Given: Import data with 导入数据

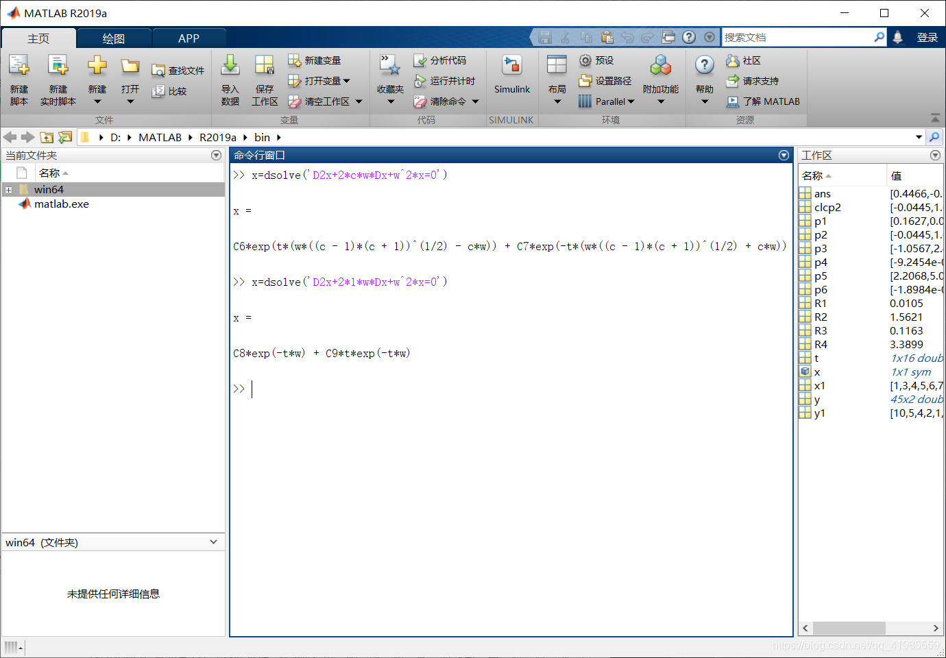Looking at the screenshot, I should coord(230,80).
